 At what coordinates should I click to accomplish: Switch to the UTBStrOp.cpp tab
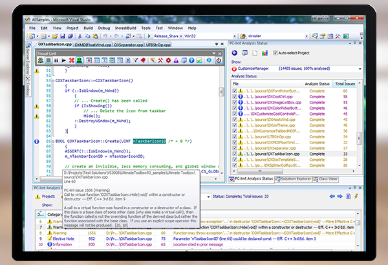point(158,45)
